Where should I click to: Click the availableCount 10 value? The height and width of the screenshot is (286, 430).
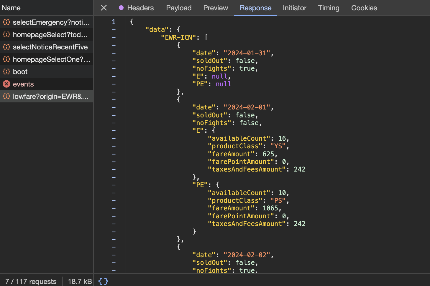pyautogui.click(x=282, y=193)
